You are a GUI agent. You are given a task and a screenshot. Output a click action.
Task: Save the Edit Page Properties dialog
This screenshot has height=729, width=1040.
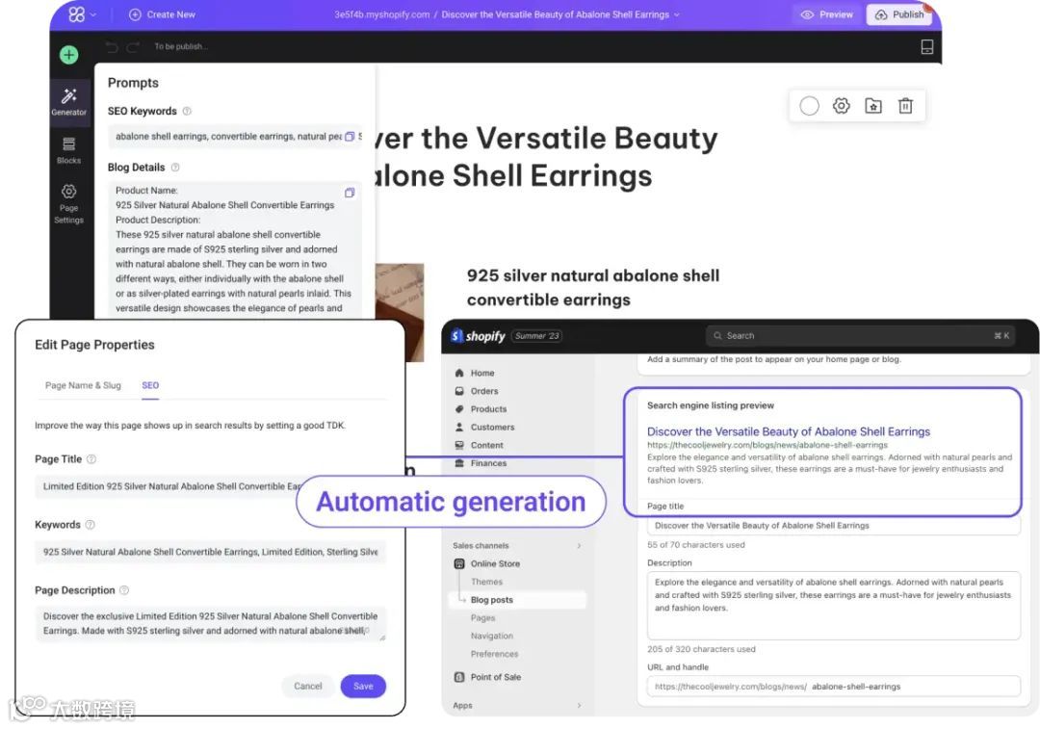click(363, 686)
